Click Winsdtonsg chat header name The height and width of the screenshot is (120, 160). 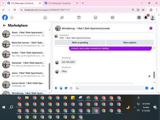(x=86, y=28)
